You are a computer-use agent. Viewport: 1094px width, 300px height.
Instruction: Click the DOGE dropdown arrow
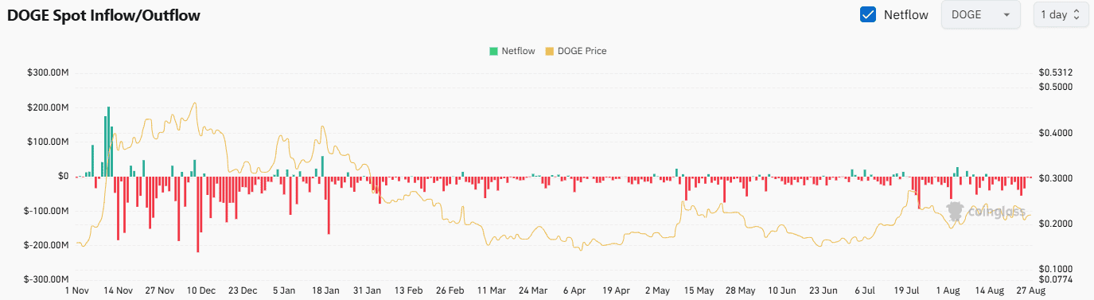(1006, 15)
